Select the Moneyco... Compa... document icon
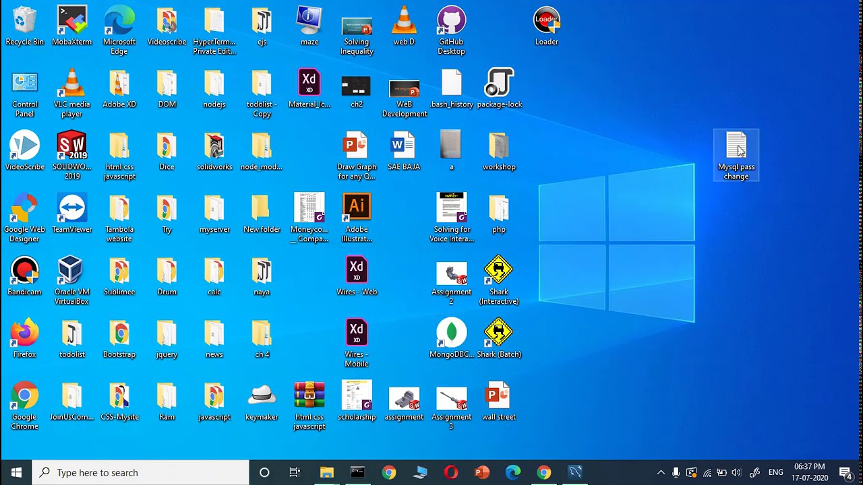 pos(309,219)
